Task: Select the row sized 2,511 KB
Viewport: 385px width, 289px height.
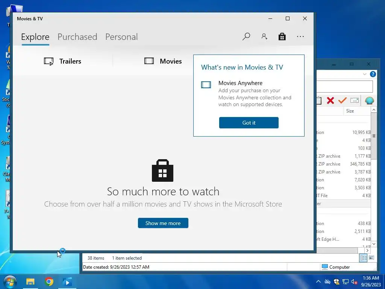Action: pyautogui.click(x=344, y=231)
